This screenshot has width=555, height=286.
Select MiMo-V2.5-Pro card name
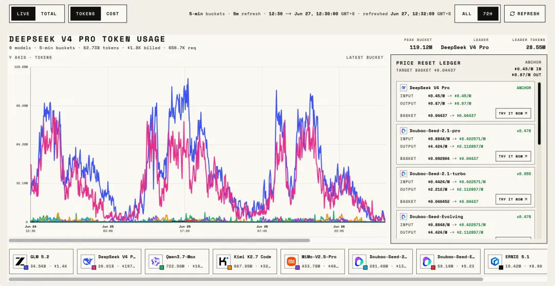319,257
